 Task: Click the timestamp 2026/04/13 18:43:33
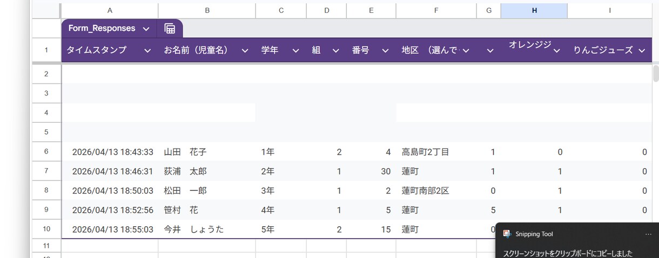pos(113,152)
